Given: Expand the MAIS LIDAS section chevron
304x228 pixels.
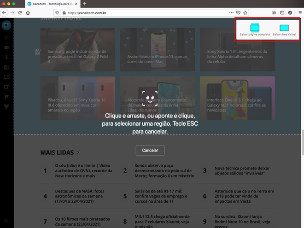Looking at the screenshot, I should 78,152.
